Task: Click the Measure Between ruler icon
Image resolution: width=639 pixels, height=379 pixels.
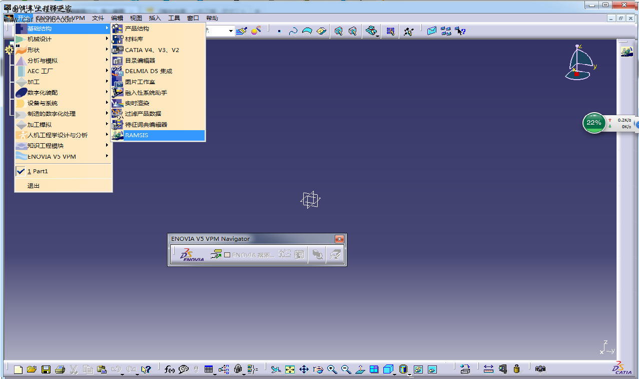Action: tap(488, 369)
